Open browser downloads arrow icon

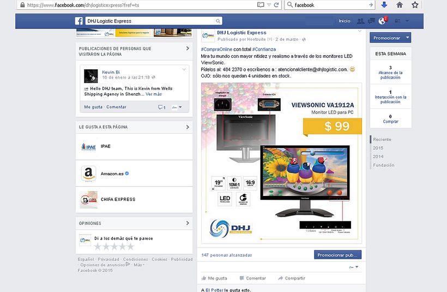(384, 4)
